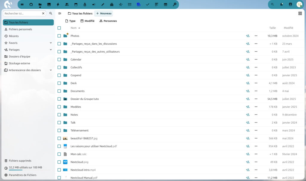Open the Announcements megaphone app
The height and width of the screenshot is (181, 306).
(94, 4)
